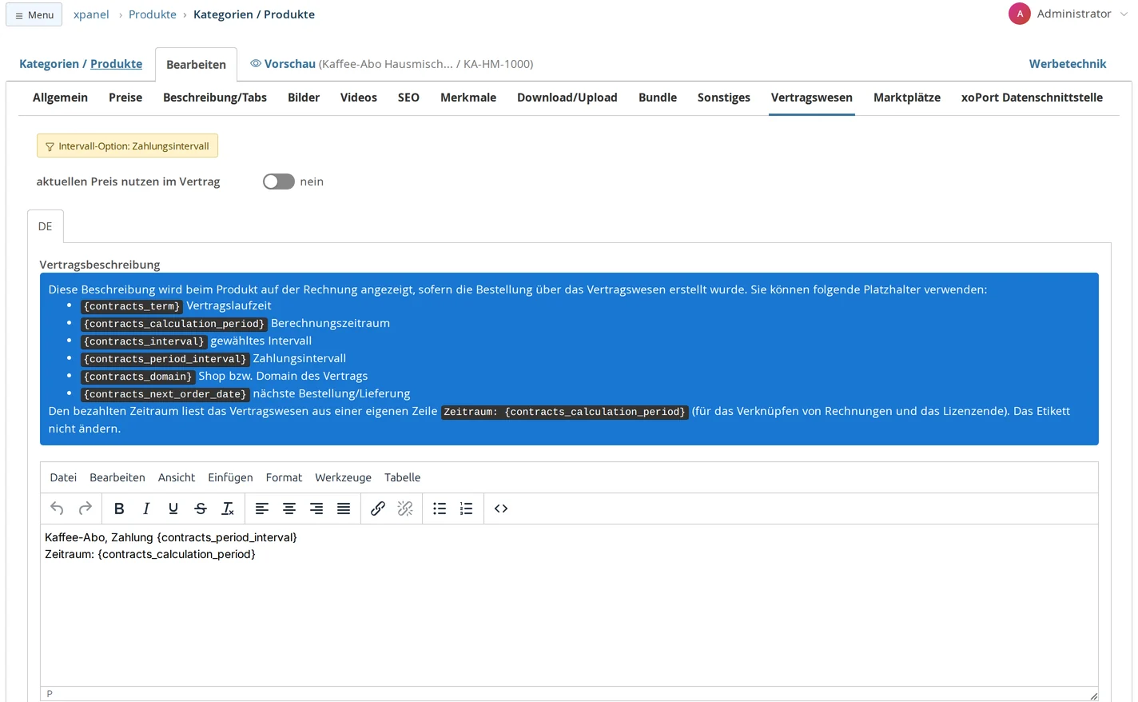Viewport: 1138px width, 702px height.
Task: Align text to the right
Action: (316, 509)
